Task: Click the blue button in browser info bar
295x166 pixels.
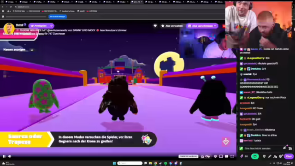Action: [58, 17]
